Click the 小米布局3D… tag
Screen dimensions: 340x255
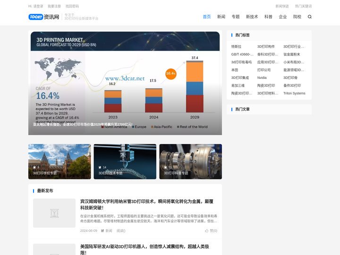coord(294,62)
